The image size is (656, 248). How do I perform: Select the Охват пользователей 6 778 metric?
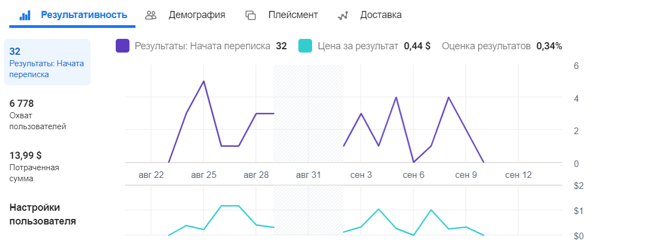click(37, 114)
